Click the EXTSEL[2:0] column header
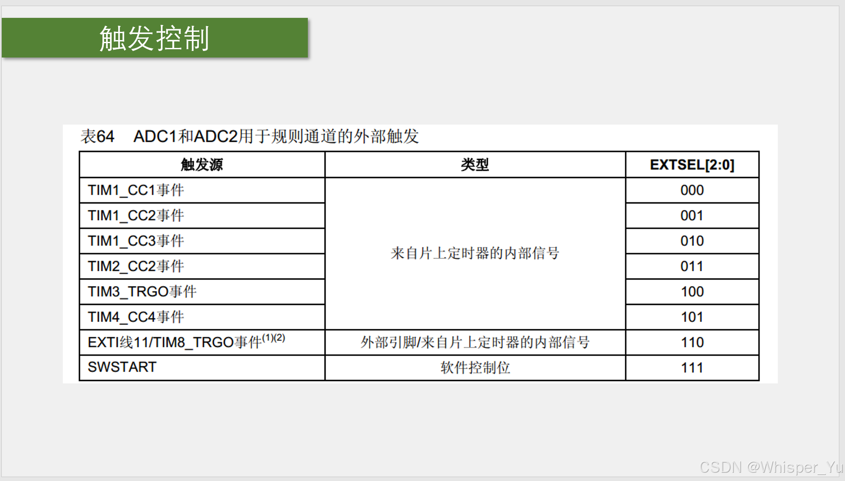Image resolution: width=845 pixels, height=481 pixels. pos(692,165)
